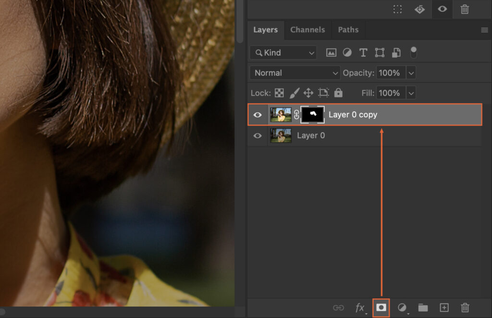Open the Layers panel menu
Image resolution: width=492 pixels, height=318 pixels.
click(x=484, y=29)
